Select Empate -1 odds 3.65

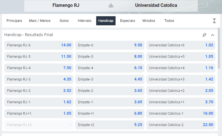point(110,102)
